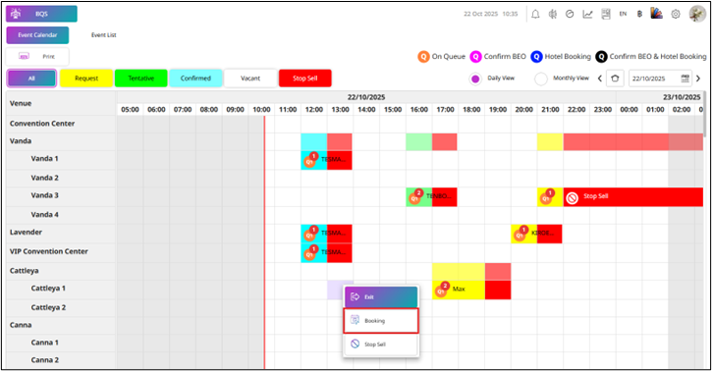Click the user profile avatar

point(697,14)
